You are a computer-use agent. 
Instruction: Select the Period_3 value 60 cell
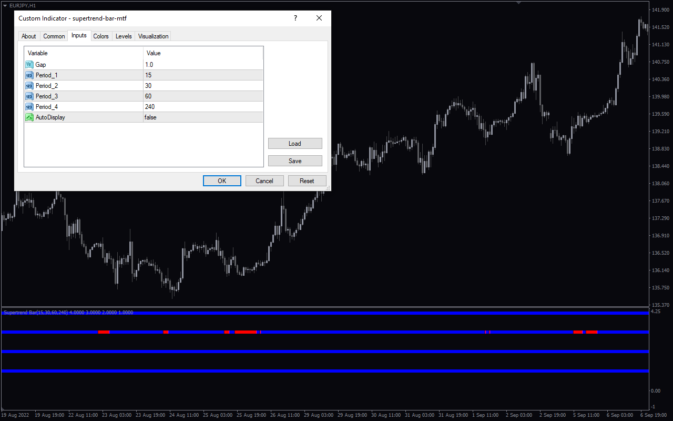pos(203,96)
